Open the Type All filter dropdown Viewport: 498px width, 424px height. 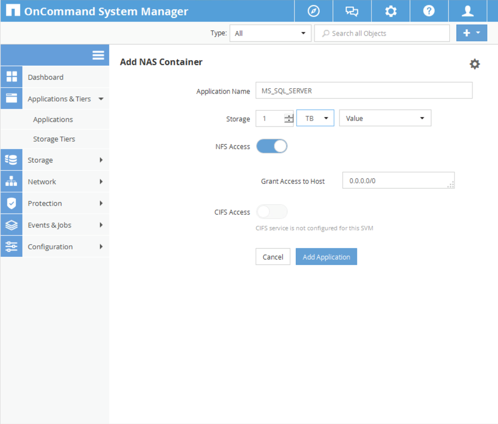click(x=270, y=33)
